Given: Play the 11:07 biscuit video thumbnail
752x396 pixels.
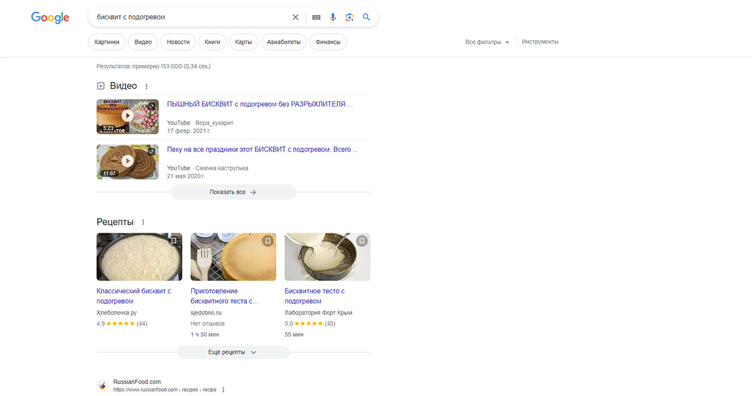Looking at the screenshot, I should [128, 161].
